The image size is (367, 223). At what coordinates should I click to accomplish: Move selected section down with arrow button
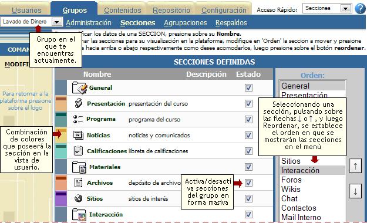tap(355, 191)
